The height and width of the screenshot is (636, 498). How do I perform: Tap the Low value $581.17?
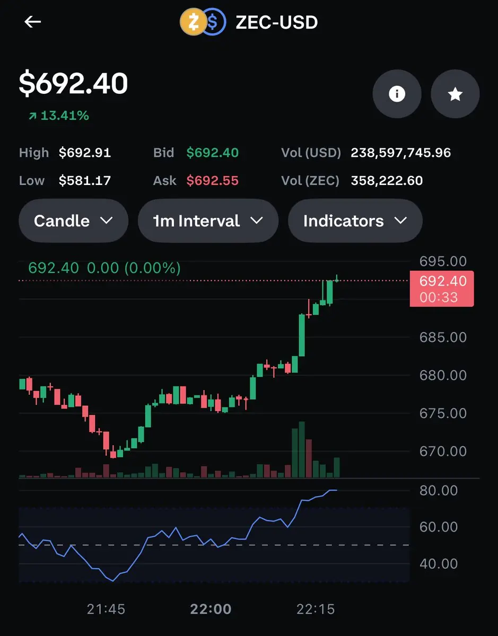click(x=85, y=181)
